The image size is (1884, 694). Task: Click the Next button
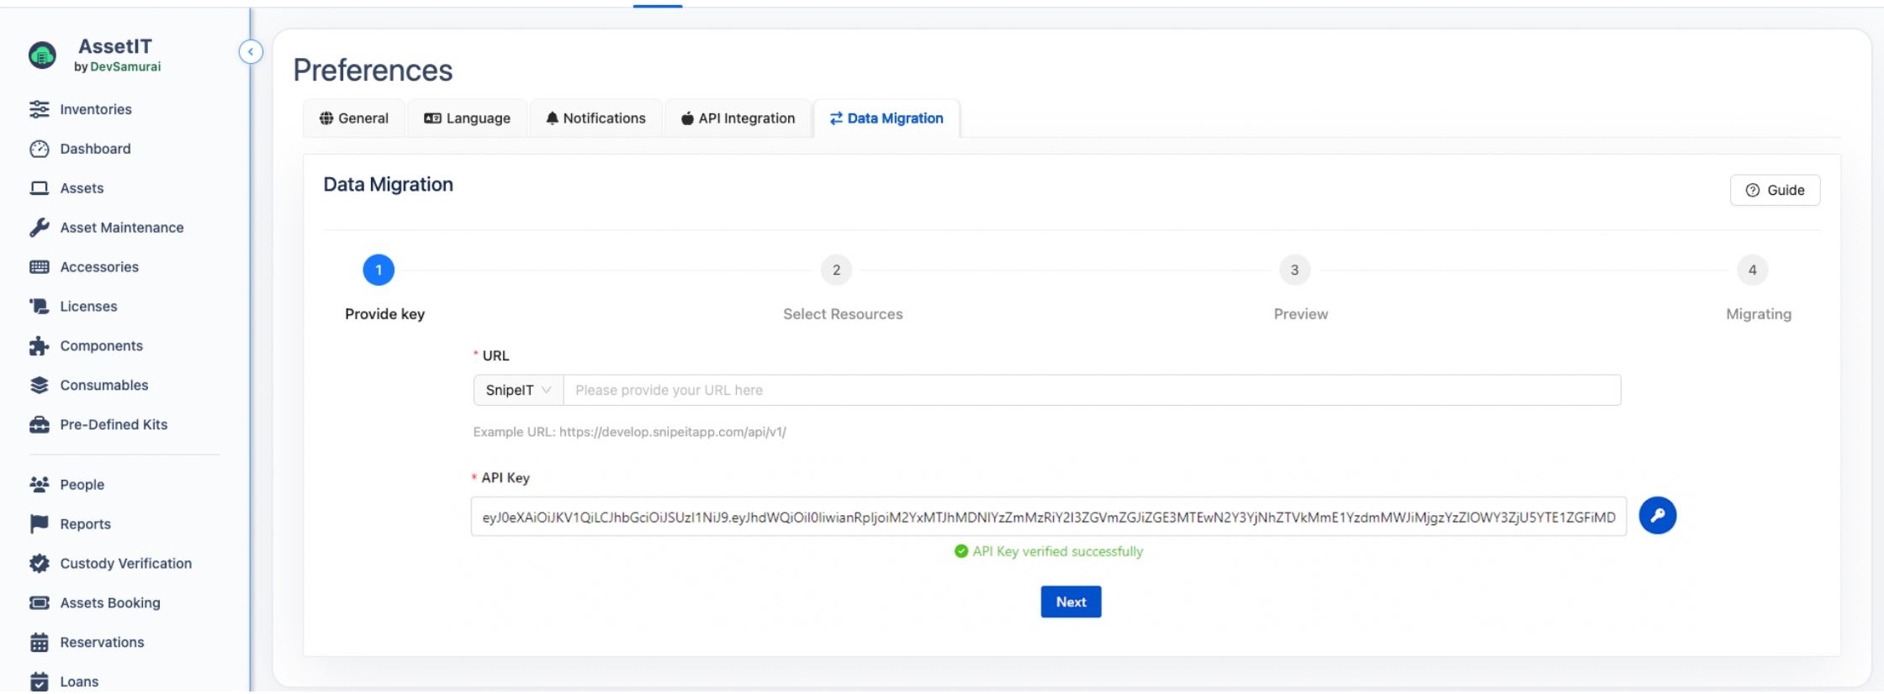(x=1071, y=602)
